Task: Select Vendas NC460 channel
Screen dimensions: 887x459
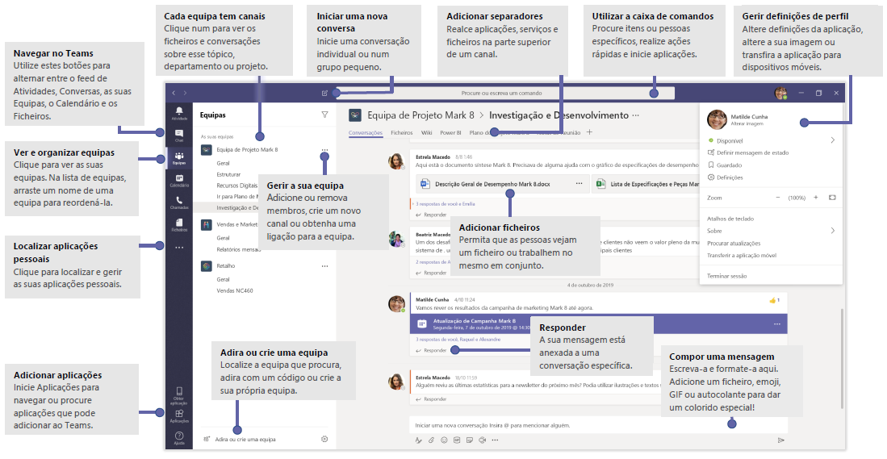Action: click(x=235, y=290)
